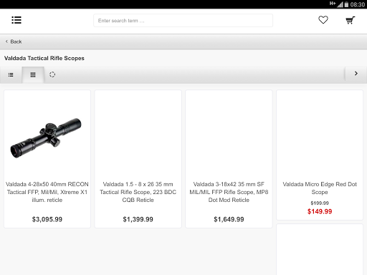Open Valdada 4-28x50 RECON Tactical product title
The height and width of the screenshot is (275, 367).
click(47, 192)
